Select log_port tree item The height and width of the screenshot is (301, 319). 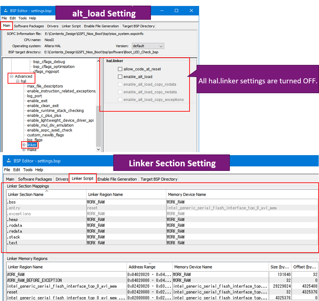(35, 96)
